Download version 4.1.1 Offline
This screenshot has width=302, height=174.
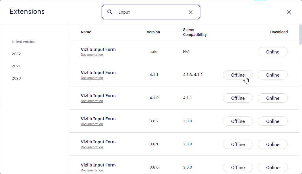pos(238,75)
